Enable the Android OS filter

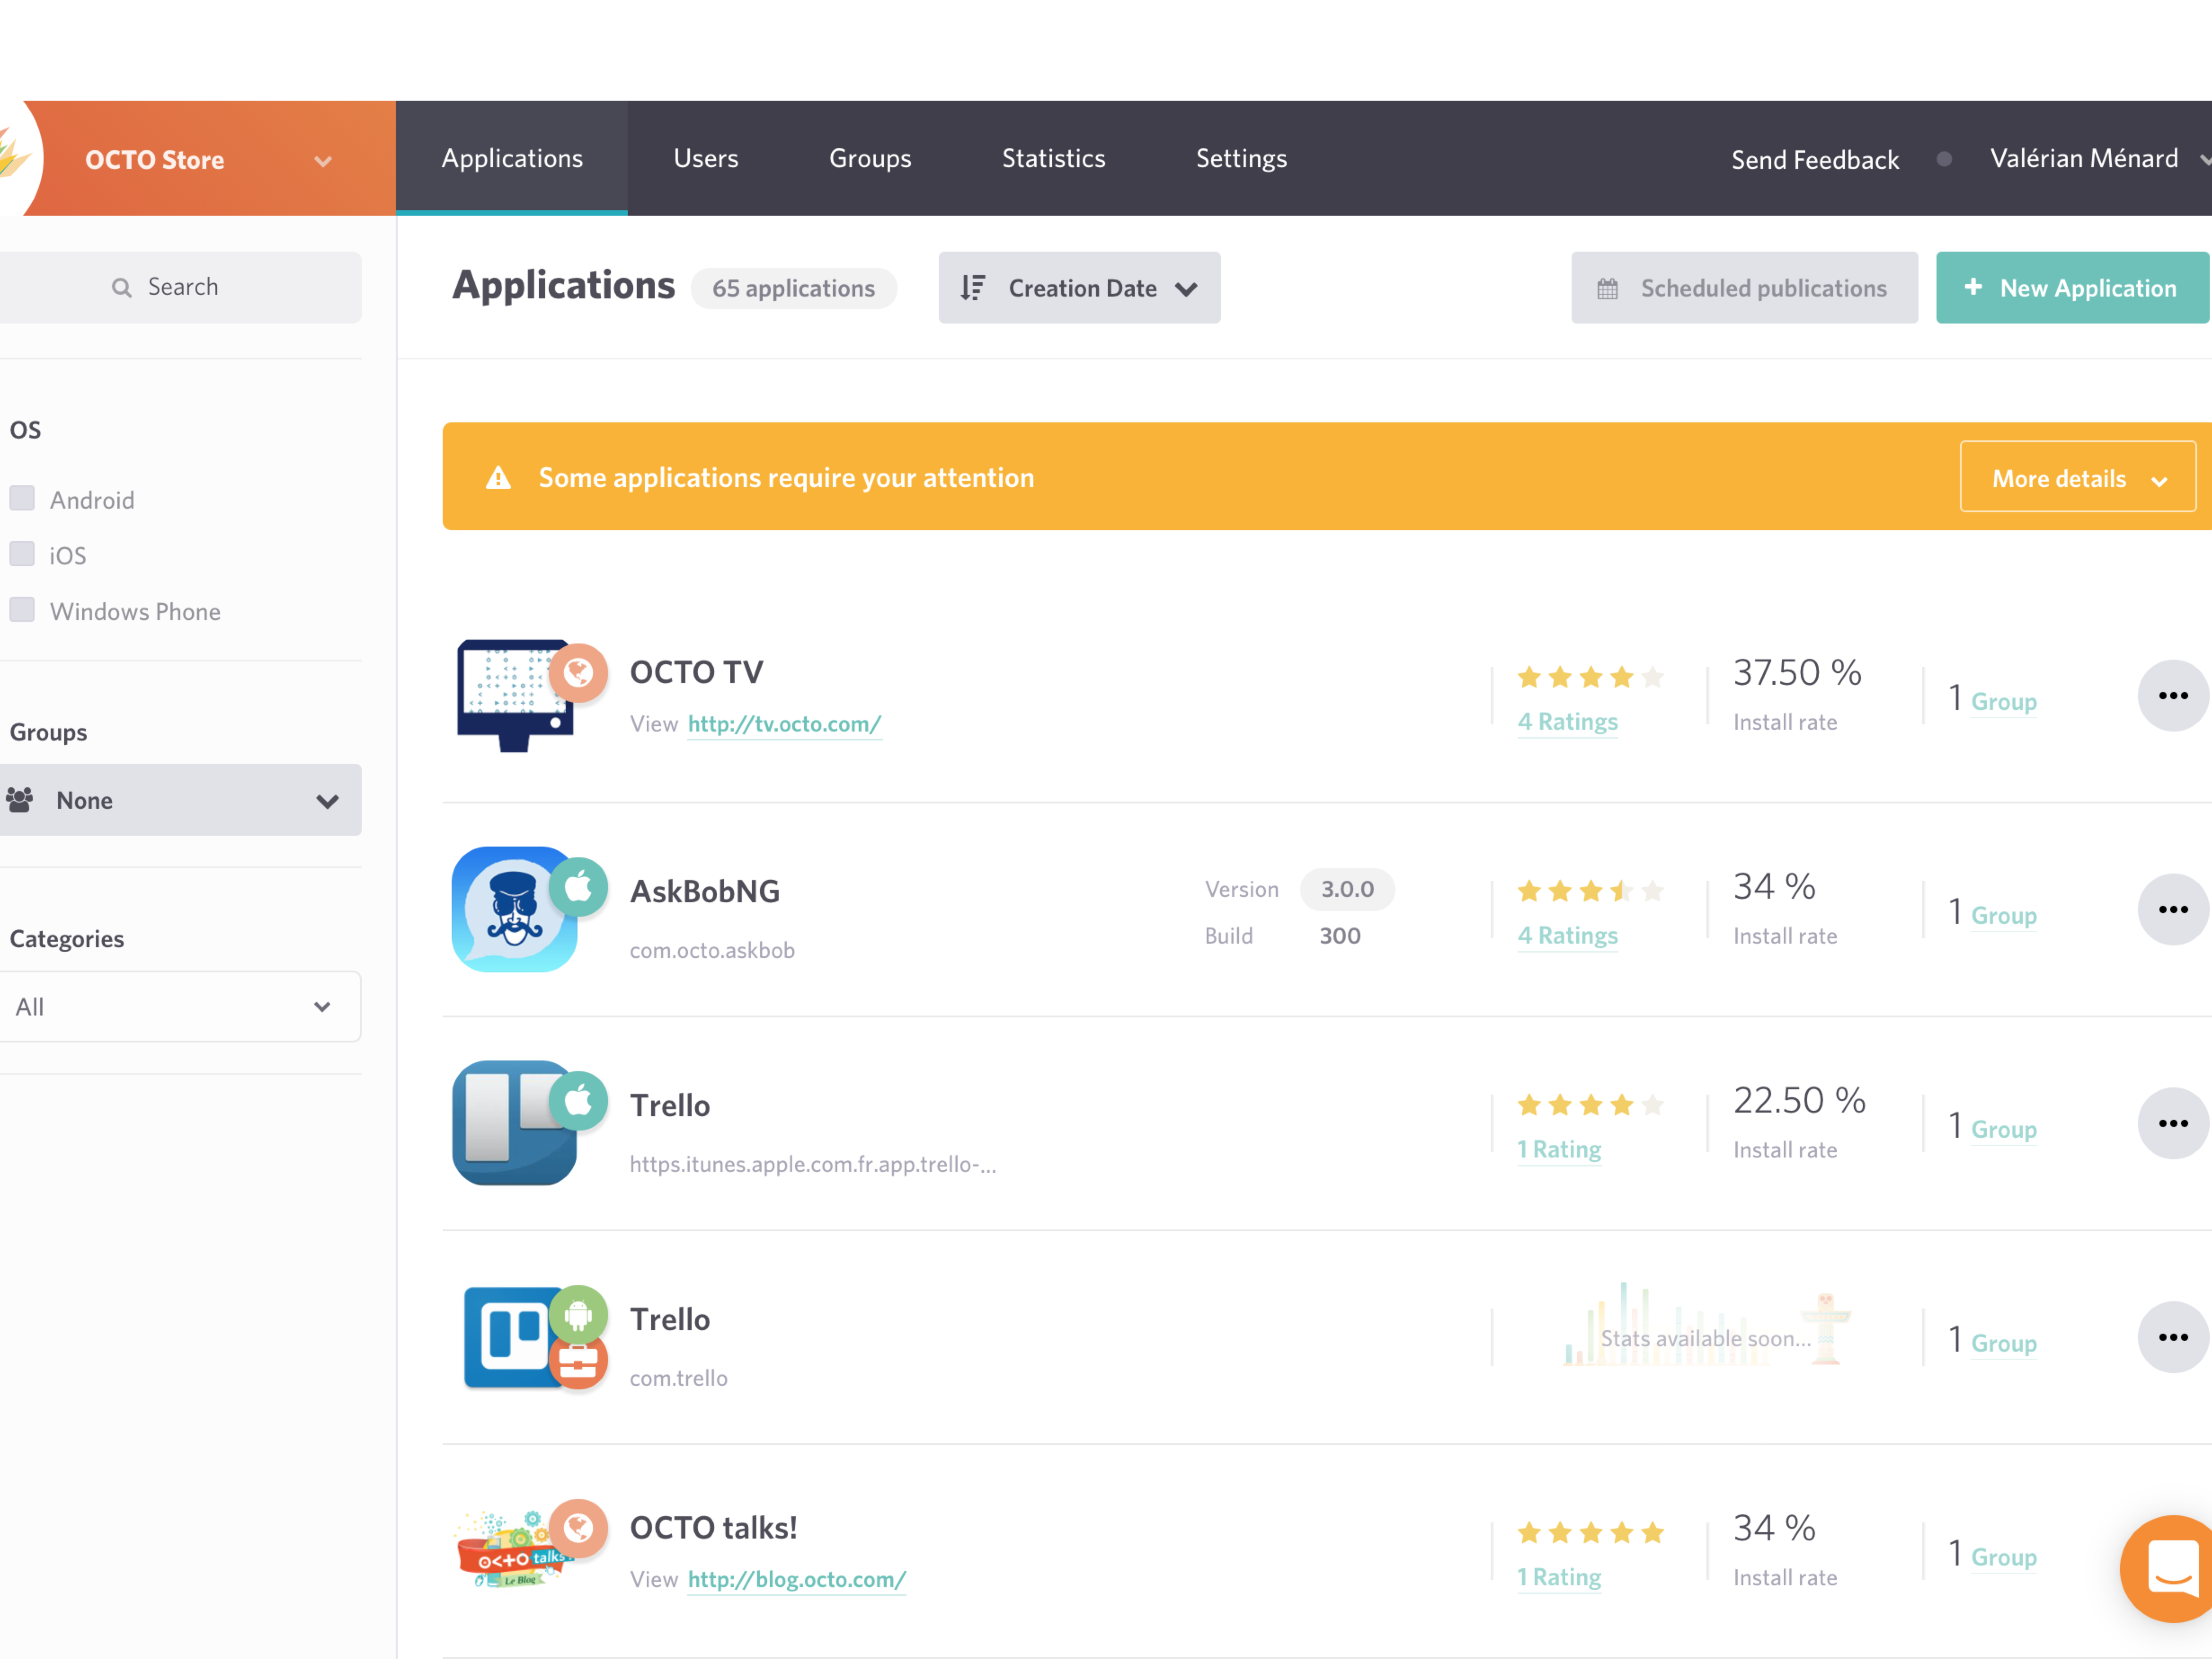(22, 498)
